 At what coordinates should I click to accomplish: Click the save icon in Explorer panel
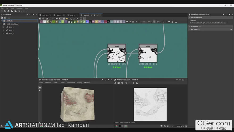pyautogui.click(x=2, y=18)
